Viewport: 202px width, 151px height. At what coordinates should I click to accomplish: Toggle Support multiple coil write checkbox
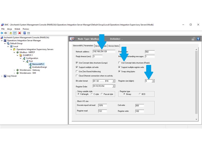[77, 67]
